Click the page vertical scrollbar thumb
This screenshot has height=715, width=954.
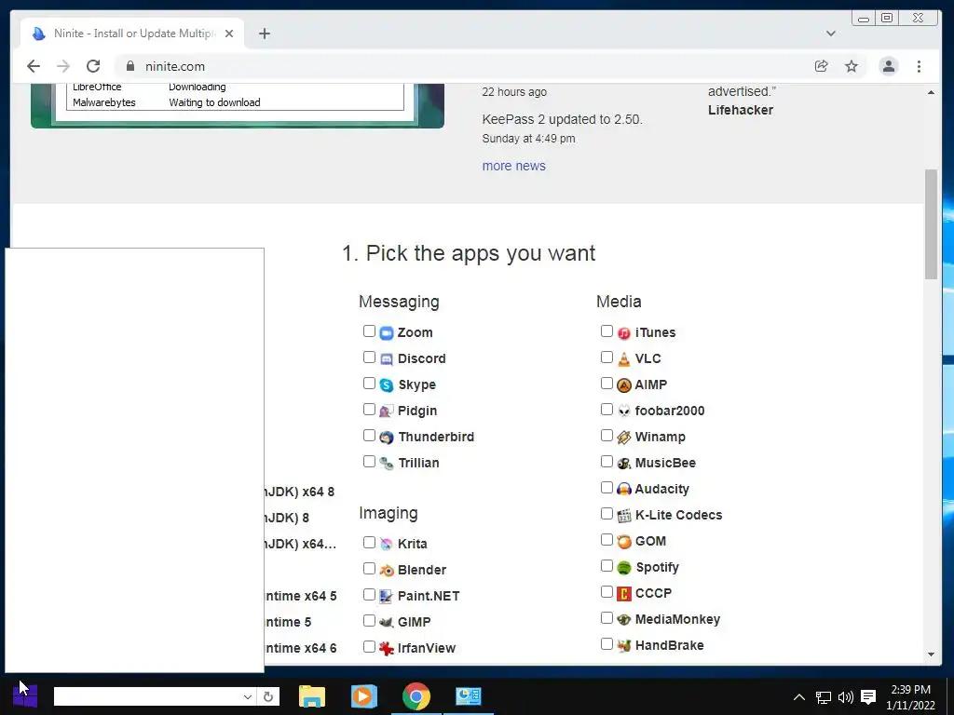point(931,224)
